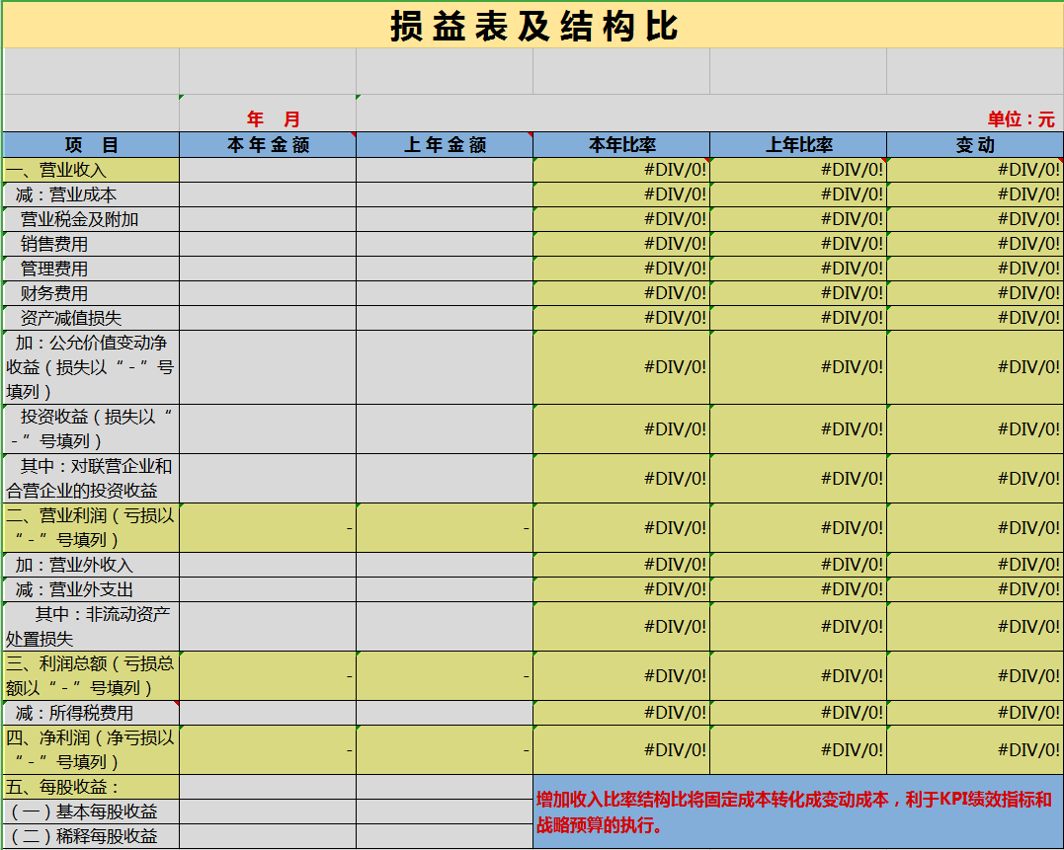Click 本年金额 input cell for 营业成本
The width and height of the screenshot is (1064, 850).
(268, 195)
